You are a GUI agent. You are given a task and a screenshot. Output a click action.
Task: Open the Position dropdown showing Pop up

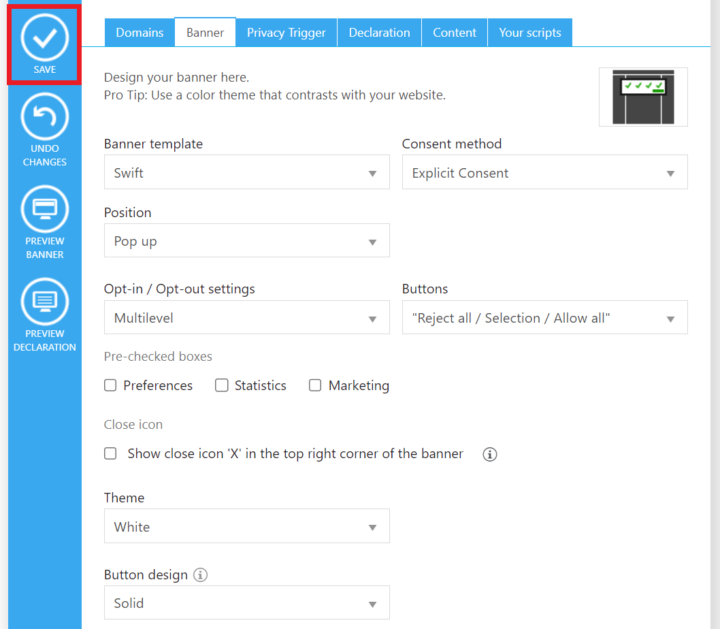tap(246, 241)
